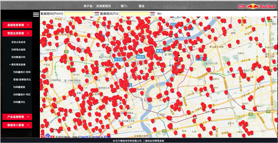Open the NavInfo data link
This screenshot has width=278, height=143.
tap(85, 137)
